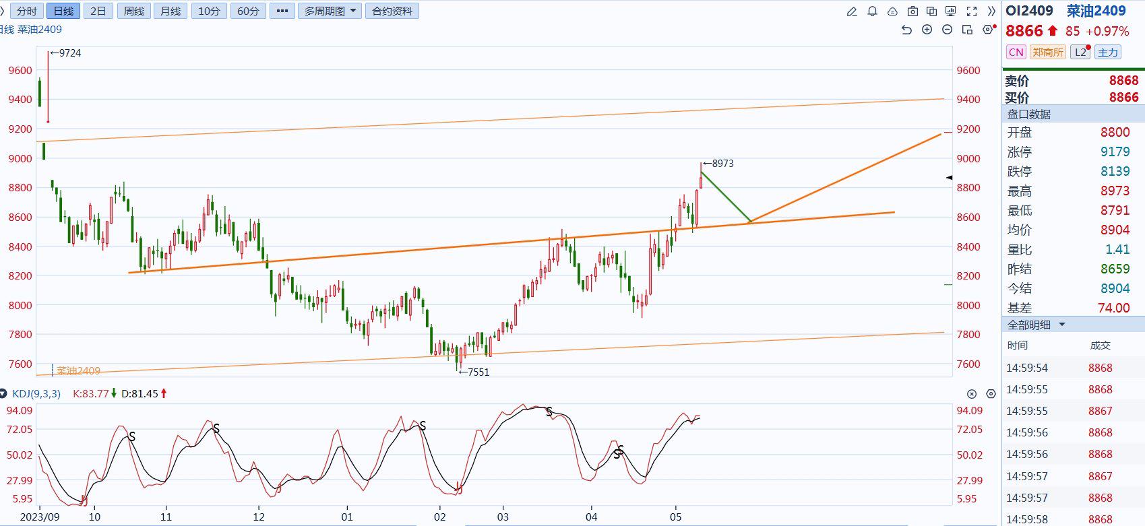Expand the 全部明细 dropdown
This screenshot has height=526, width=1145.
(1036, 325)
